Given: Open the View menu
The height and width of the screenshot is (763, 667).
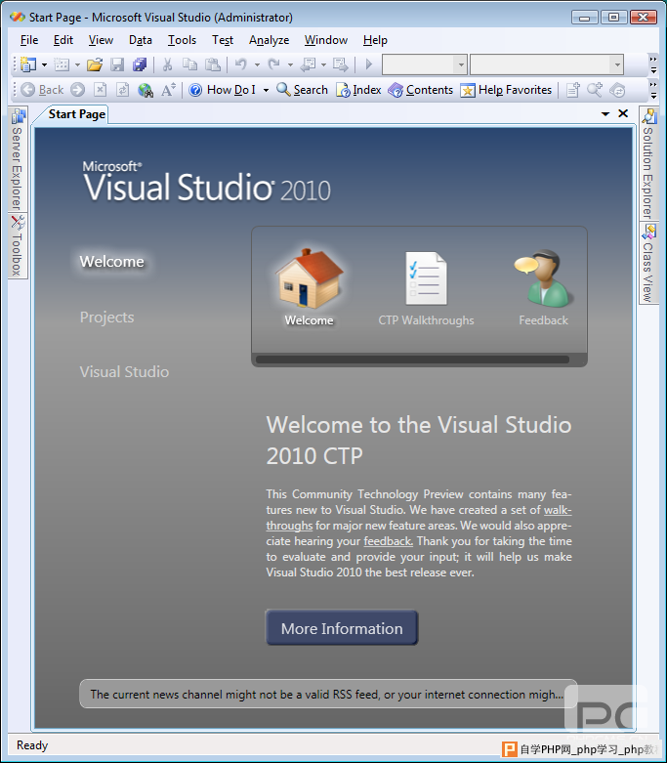Looking at the screenshot, I should coord(101,40).
